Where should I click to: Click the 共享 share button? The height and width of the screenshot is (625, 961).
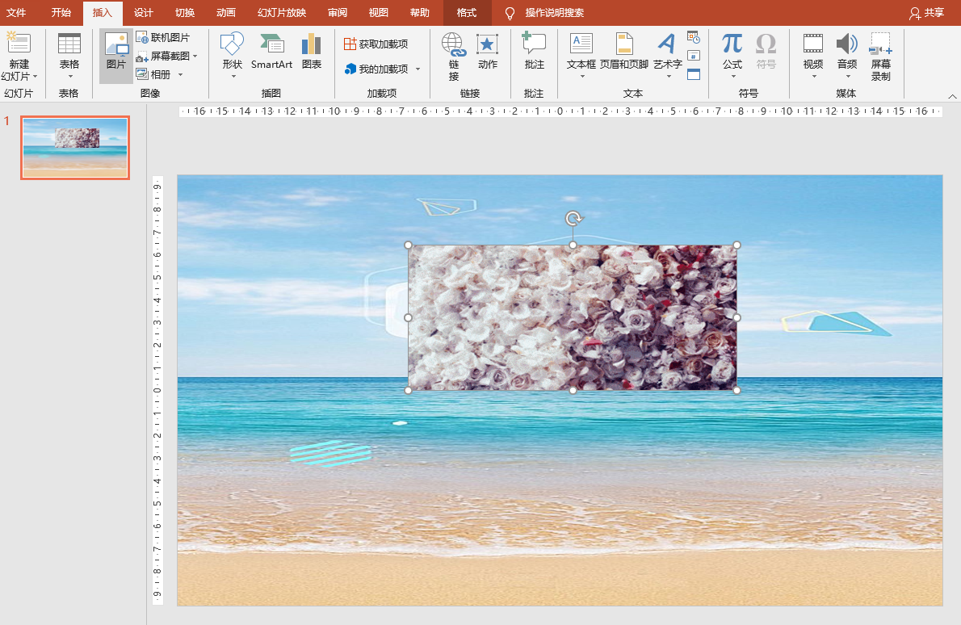click(x=926, y=13)
